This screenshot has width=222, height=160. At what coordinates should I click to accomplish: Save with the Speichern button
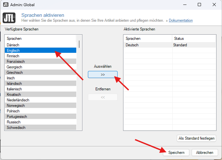(x=176, y=153)
